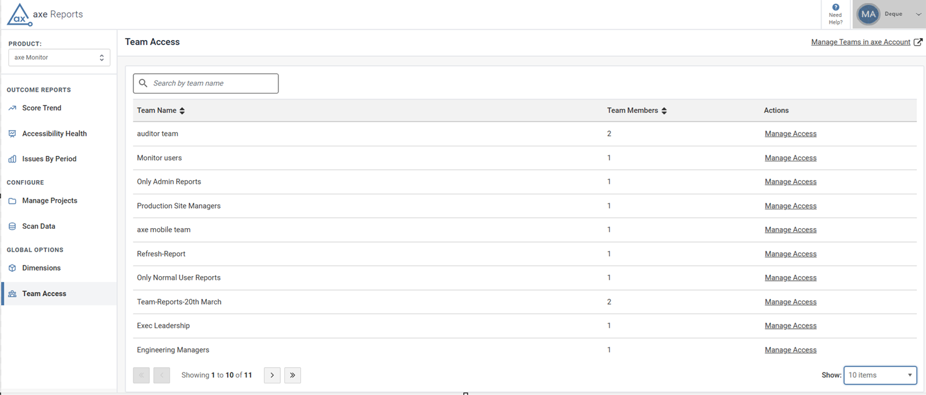The image size is (926, 395).
Task: Click the axe Reports logo icon
Action: click(x=19, y=15)
